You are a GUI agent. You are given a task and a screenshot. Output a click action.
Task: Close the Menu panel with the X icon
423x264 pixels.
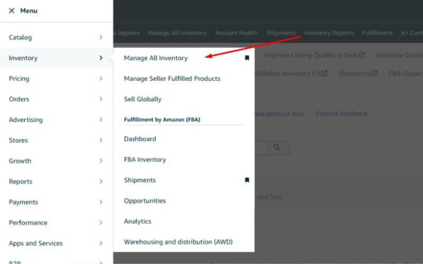12,11
